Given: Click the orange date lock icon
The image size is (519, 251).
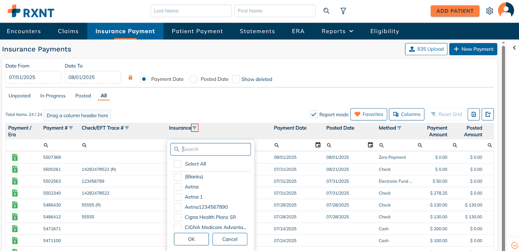Looking at the screenshot, I should point(130,78).
